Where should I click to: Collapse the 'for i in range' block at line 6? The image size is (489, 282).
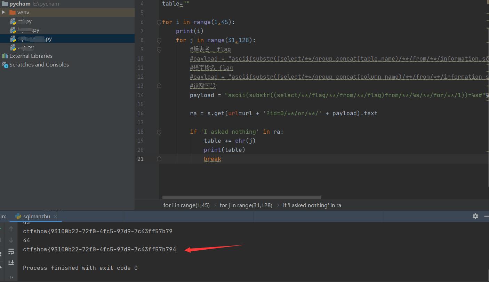coord(159,22)
